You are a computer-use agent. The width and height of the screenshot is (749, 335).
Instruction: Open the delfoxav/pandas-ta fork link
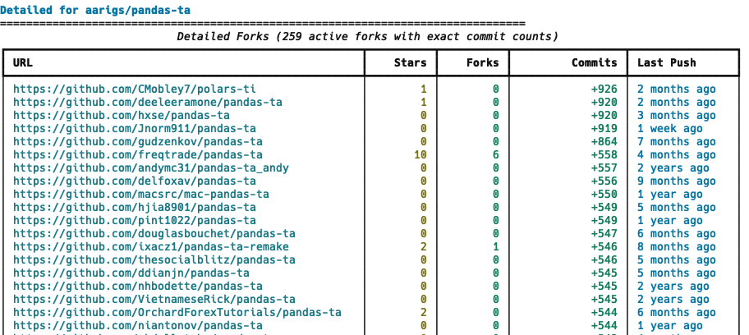pyautogui.click(x=134, y=181)
